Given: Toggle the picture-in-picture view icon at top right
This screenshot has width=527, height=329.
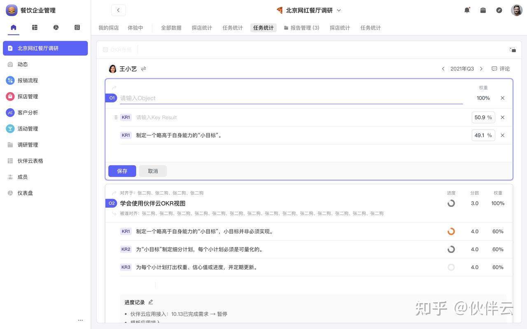Looking at the screenshot, I should (513, 50).
